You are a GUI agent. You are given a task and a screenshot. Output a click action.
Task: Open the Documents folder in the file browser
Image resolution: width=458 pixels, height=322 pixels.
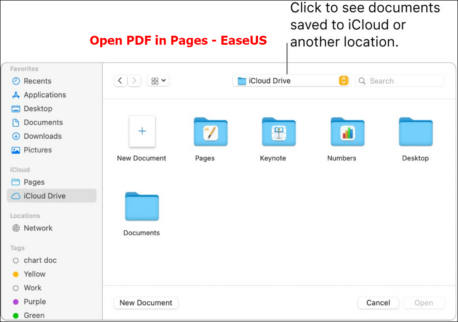pos(141,206)
